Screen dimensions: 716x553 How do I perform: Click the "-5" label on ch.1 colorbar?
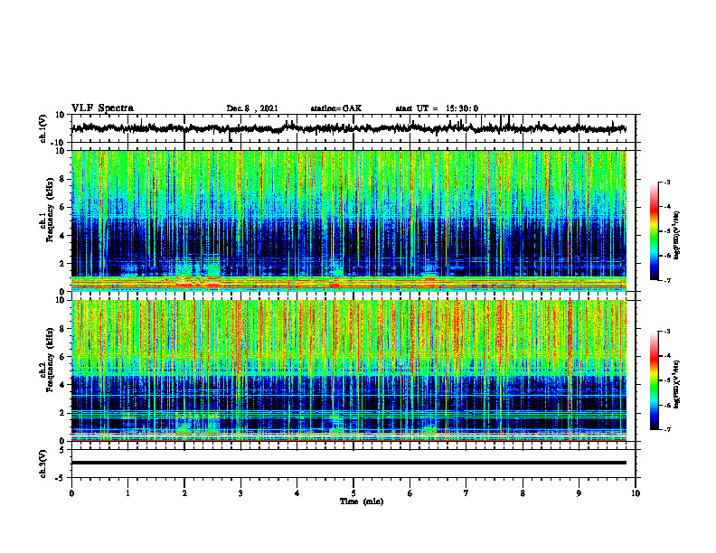(x=667, y=231)
